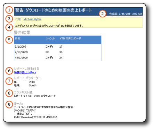Follow the 映画の売上レポート hyperlink
This screenshot has height=130, width=154.
[25, 72]
